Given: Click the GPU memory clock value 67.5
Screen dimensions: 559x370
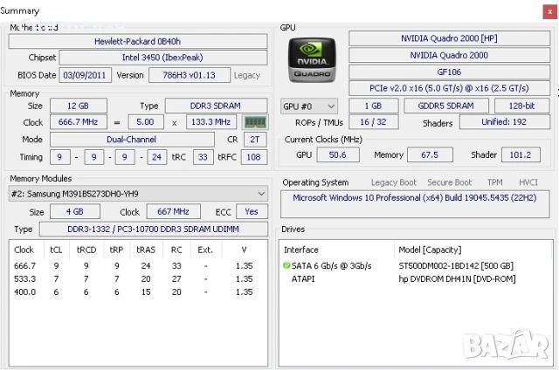Looking at the screenshot, I should (430, 154).
